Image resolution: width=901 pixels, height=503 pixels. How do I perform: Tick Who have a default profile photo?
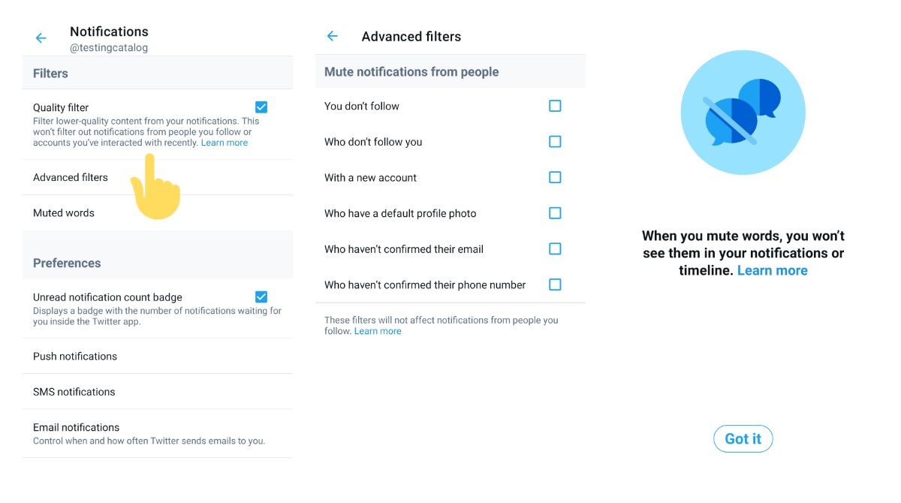click(x=555, y=213)
